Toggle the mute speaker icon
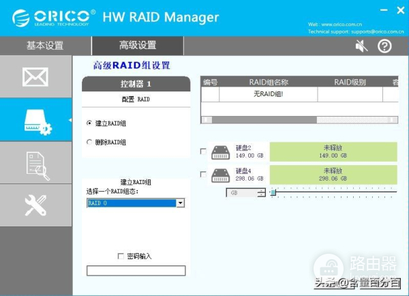The height and width of the screenshot is (296, 409). [361, 46]
